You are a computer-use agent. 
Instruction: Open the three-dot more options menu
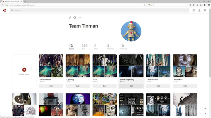tap(80, 17)
